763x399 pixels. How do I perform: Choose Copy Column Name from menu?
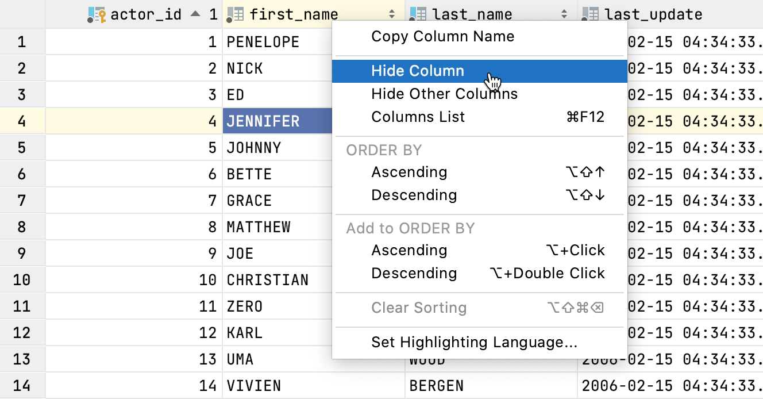(442, 37)
